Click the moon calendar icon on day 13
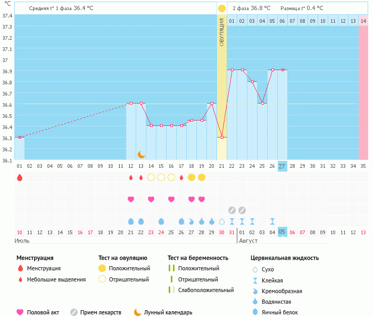 141,154
